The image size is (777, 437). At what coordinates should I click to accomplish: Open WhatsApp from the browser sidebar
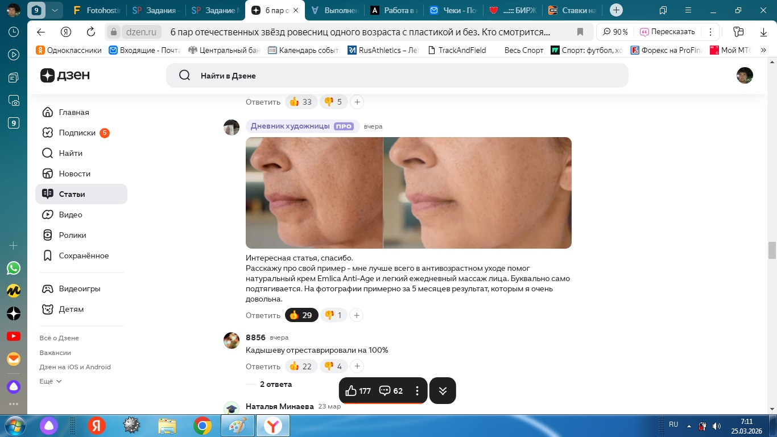click(14, 268)
